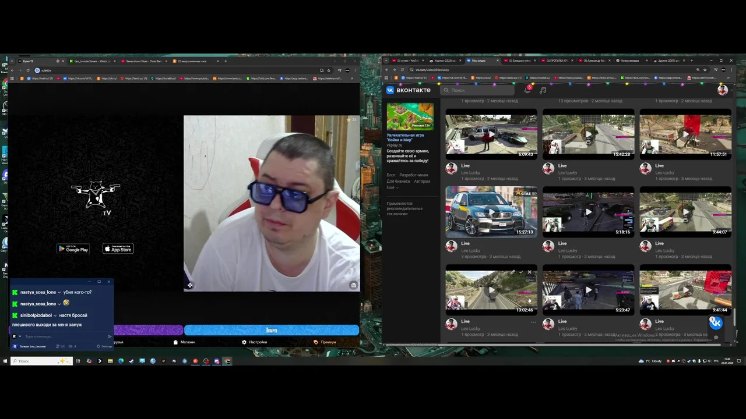Open the Разработчикам link
The width and height of the screenshot is (746, 419).
coord(414,175)
